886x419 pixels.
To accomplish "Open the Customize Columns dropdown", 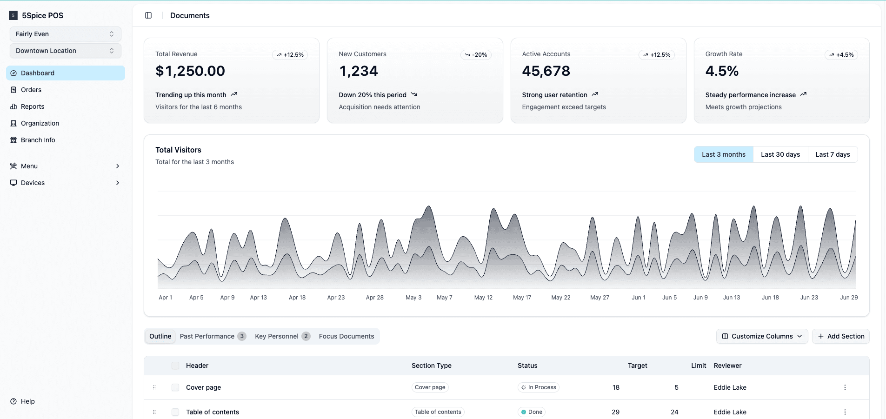I will pos(761,336).
